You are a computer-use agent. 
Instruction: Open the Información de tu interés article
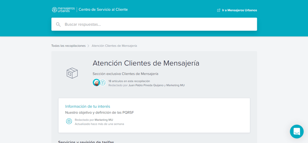88,106
